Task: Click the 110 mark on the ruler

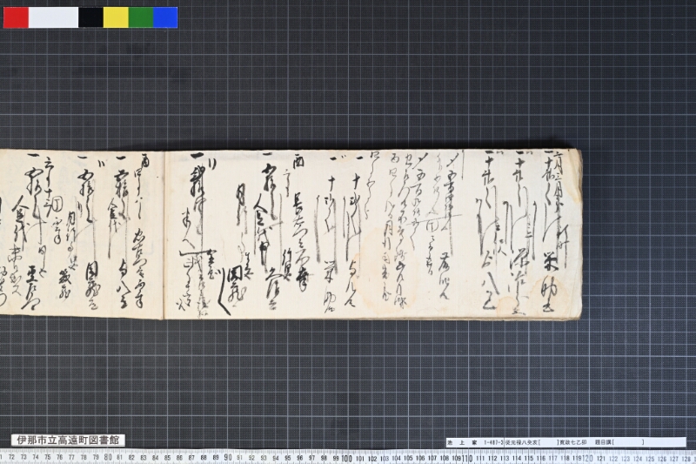Action: (x=467, y=458)
